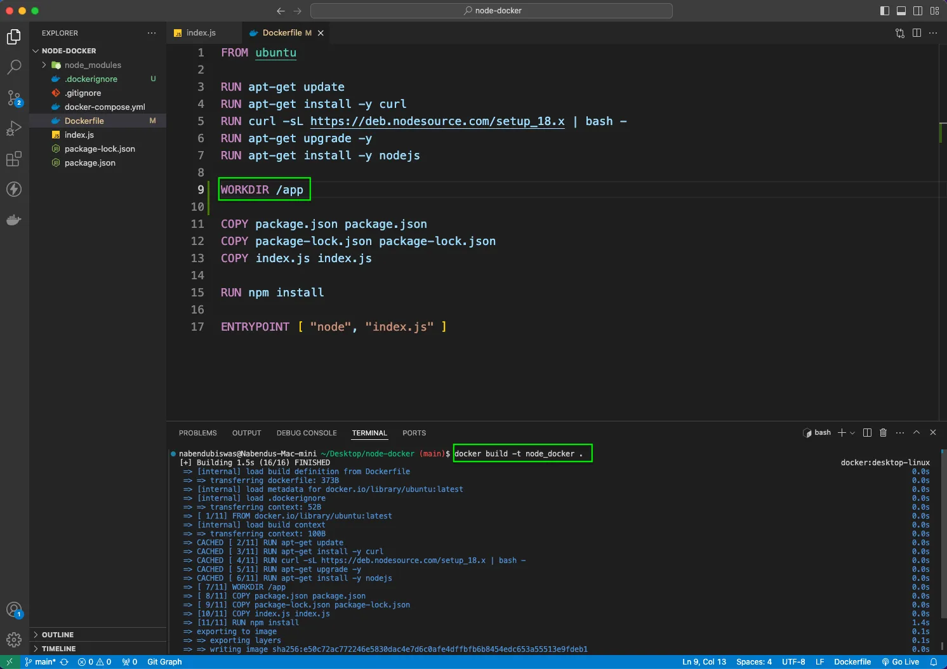Split the editor to the right

pos(917,33)
